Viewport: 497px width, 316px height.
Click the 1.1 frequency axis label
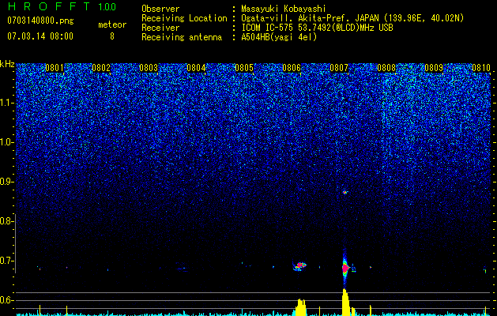click(x=6, y=103)
